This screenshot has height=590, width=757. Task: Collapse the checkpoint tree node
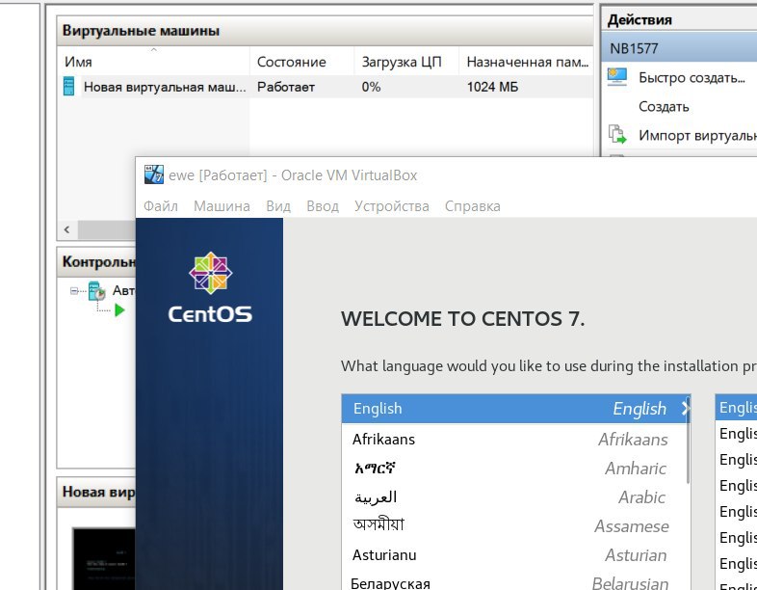74,291
